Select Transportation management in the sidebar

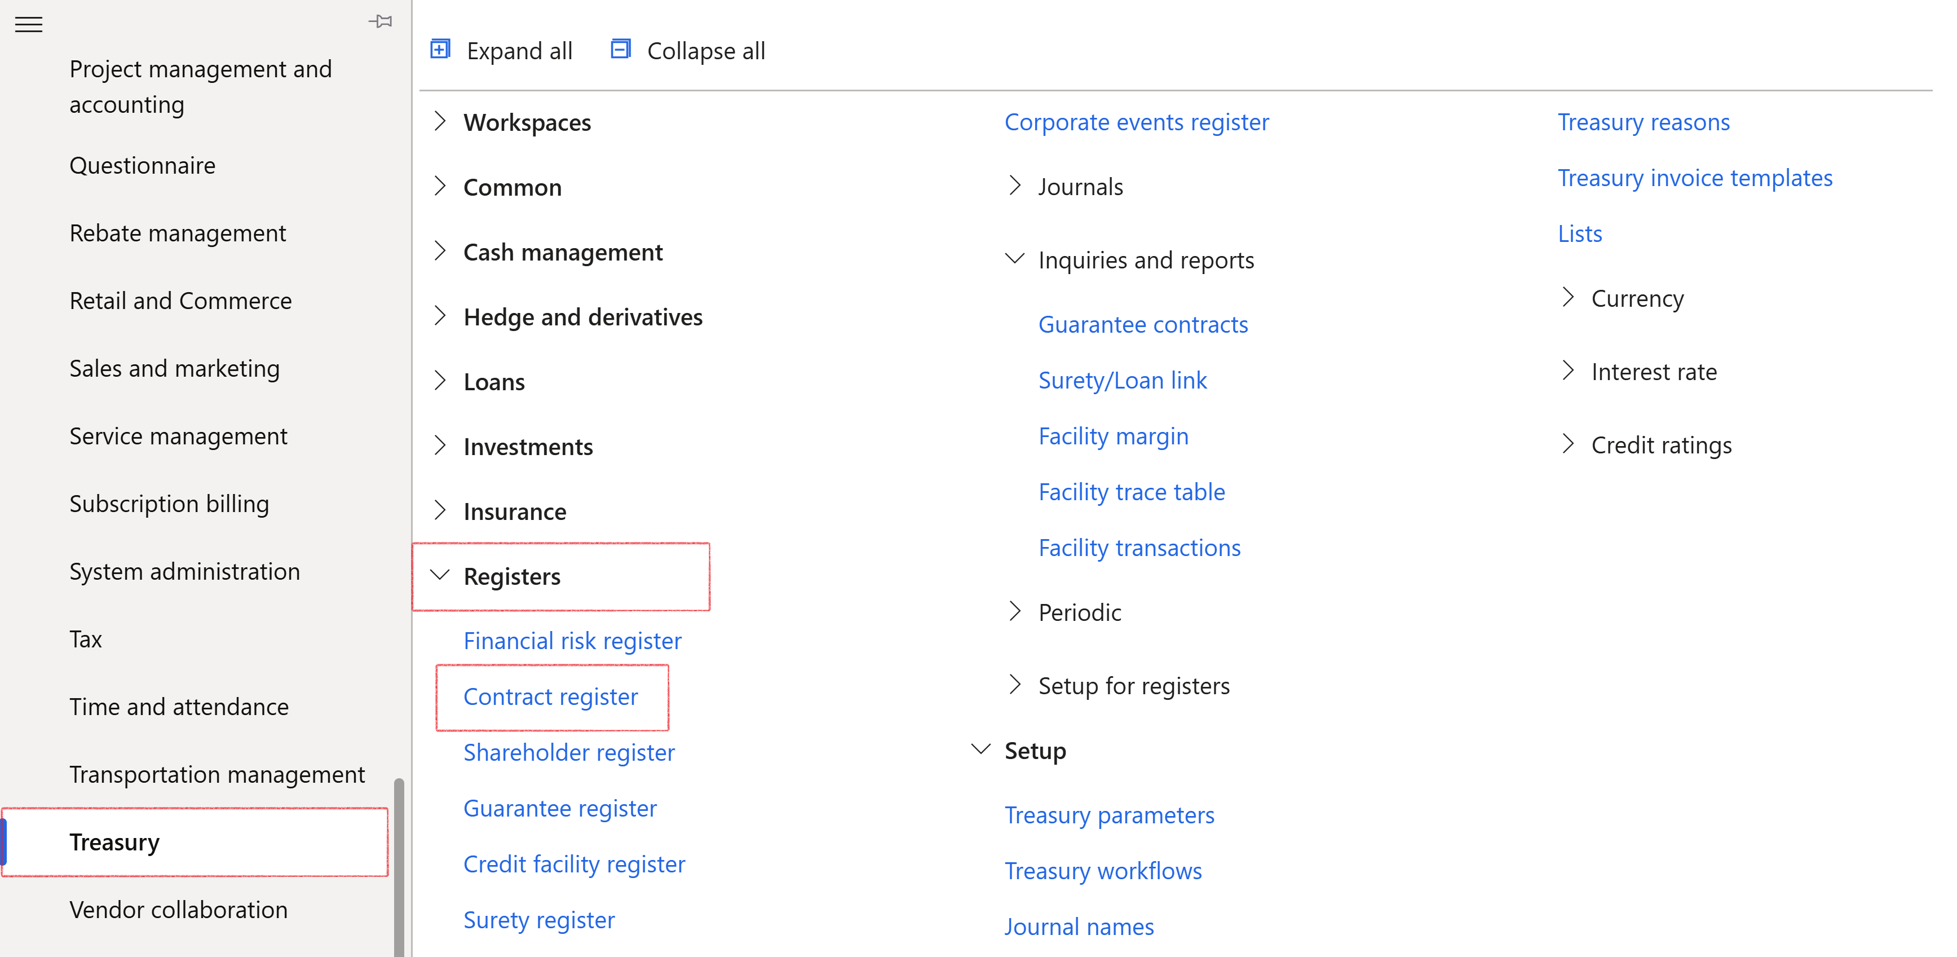point(217,774)
